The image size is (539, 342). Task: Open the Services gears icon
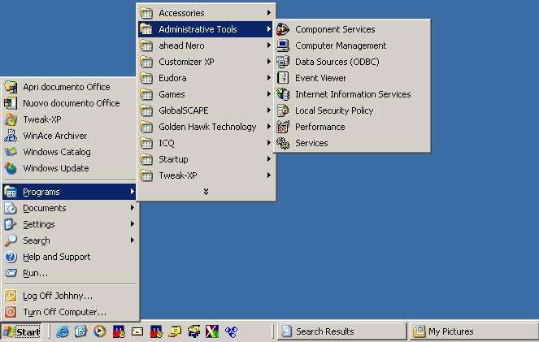coord(283,143)
